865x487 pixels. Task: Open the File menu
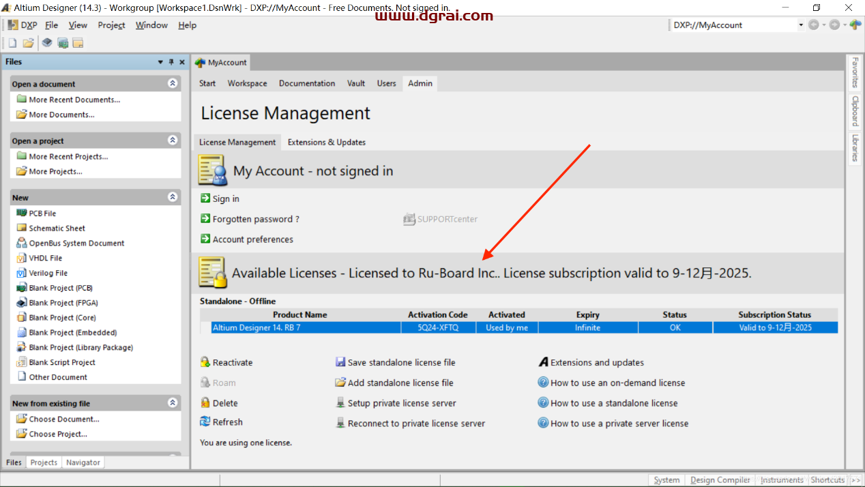pos(52,25)
